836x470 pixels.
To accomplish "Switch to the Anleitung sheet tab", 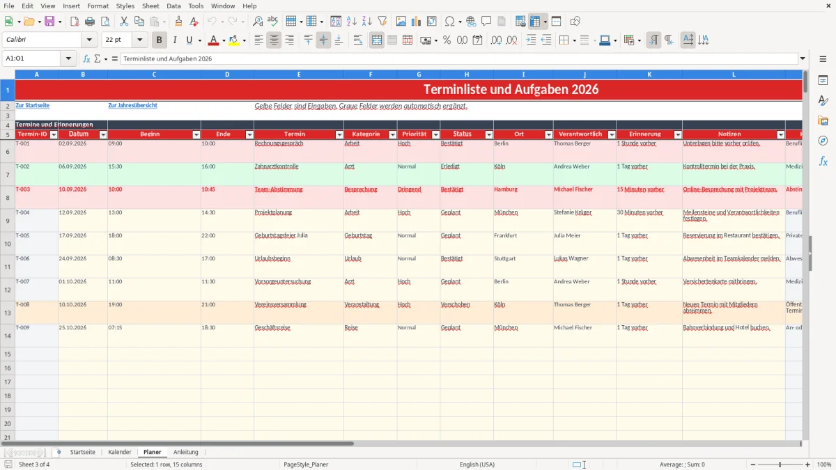I will click(186, 453).
